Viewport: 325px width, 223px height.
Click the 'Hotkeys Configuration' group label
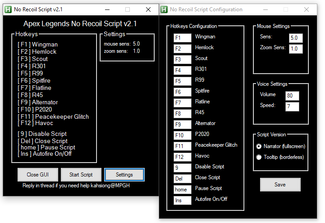click(193, 26)
